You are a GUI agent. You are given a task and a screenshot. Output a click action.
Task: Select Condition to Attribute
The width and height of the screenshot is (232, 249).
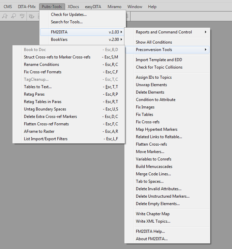[167, 100]
